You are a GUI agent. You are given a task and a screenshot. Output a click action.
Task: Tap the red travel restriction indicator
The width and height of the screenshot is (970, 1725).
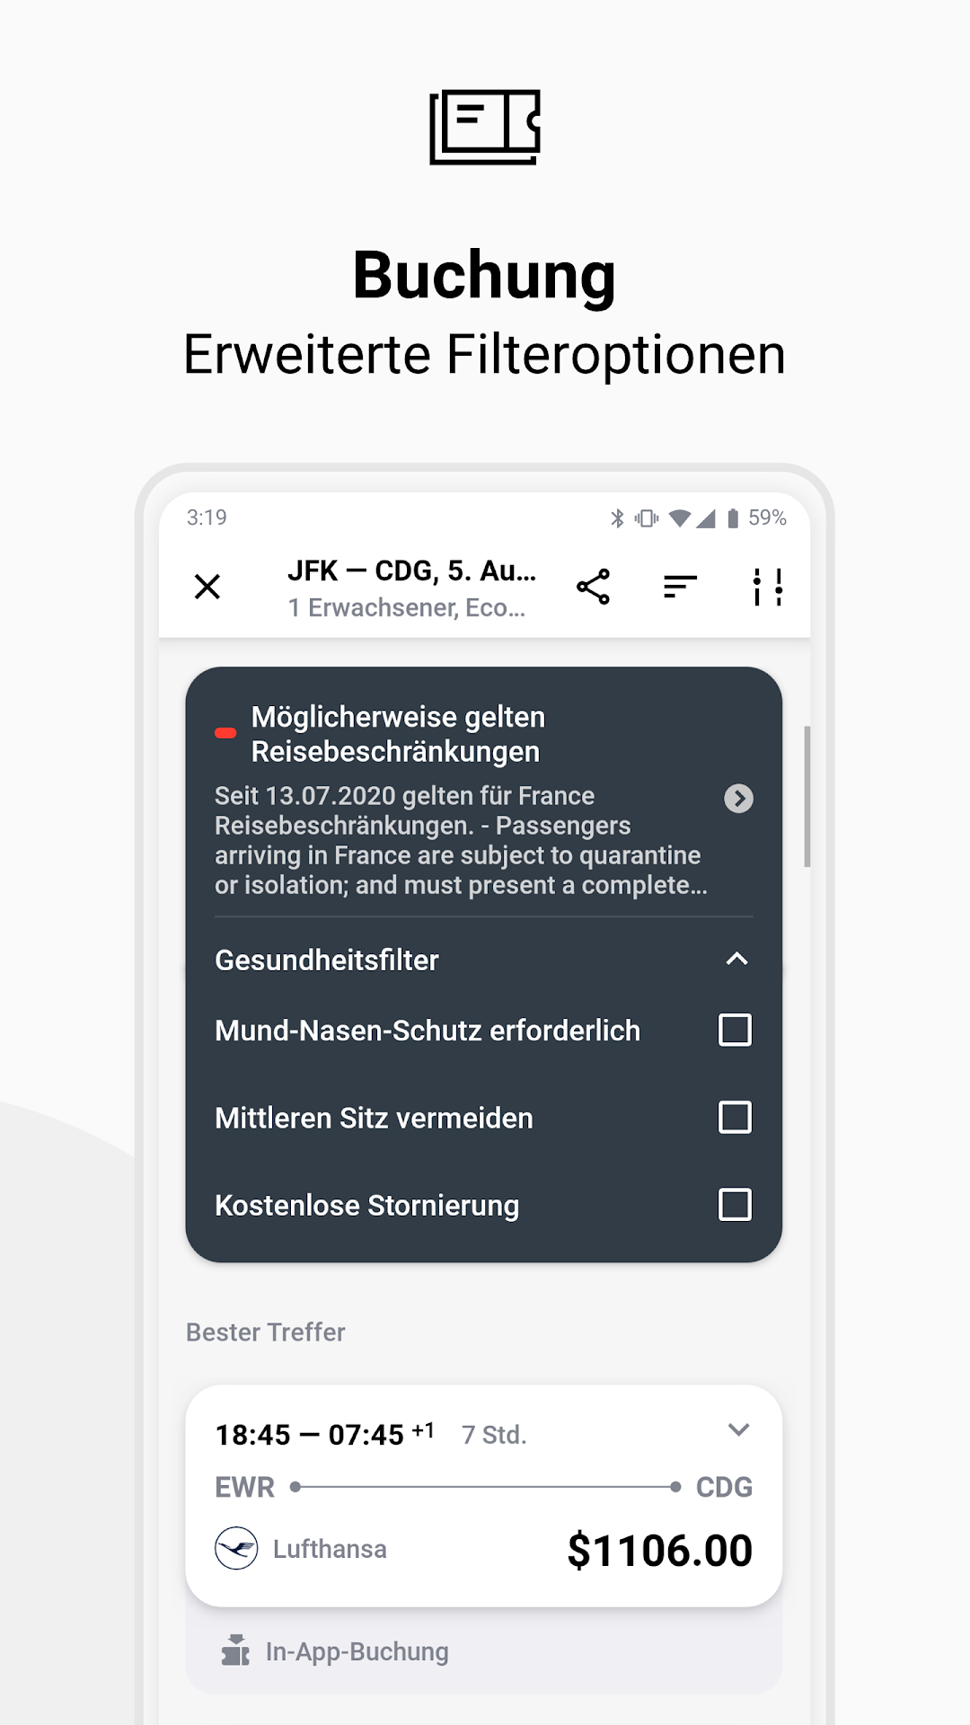tap(225, 733)
